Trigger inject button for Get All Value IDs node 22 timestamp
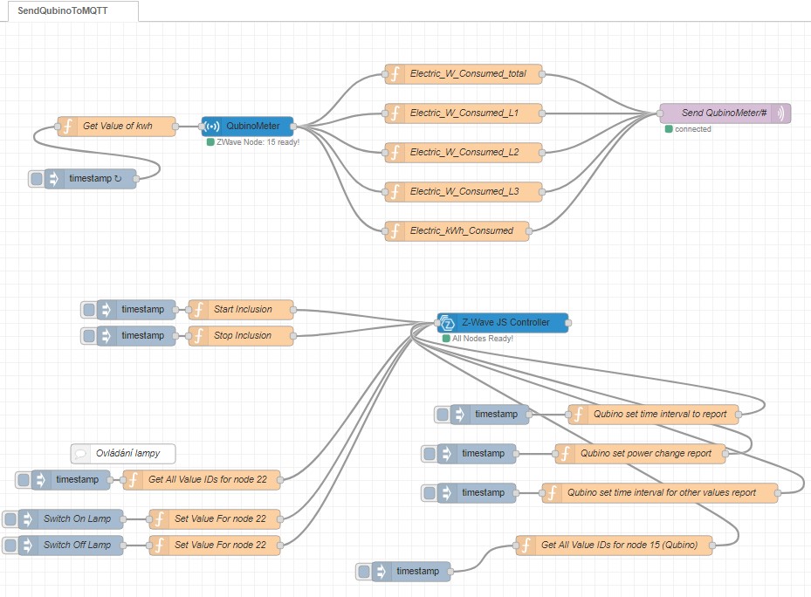This screenshot has height=597, width=811. pos(24,479)
